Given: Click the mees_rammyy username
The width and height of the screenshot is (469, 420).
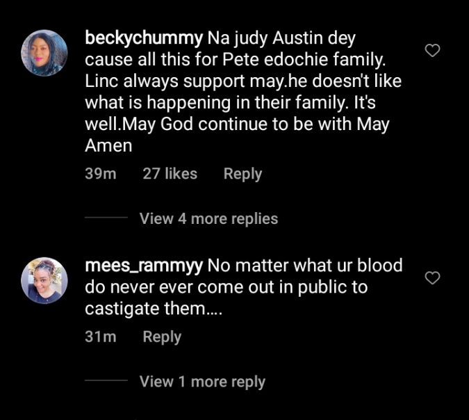Looking at the screenshot, I should coord(144,266).
